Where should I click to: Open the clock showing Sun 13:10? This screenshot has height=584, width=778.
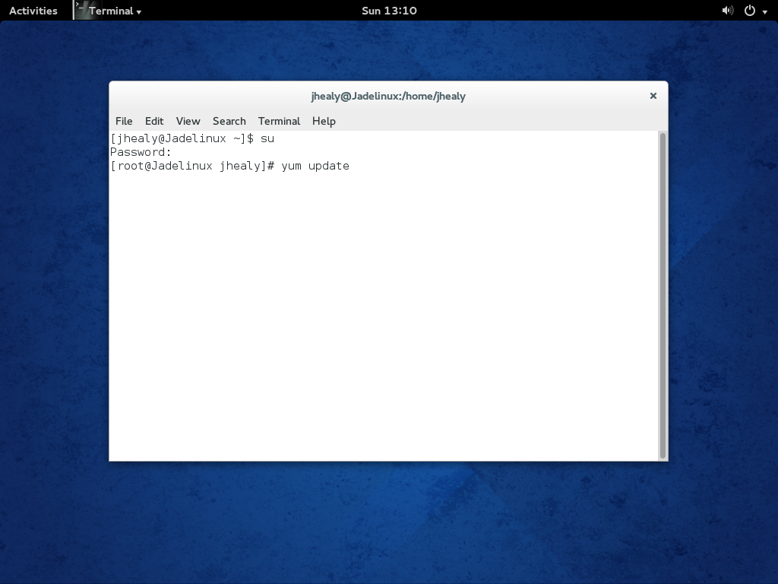(x=389, y=11)
